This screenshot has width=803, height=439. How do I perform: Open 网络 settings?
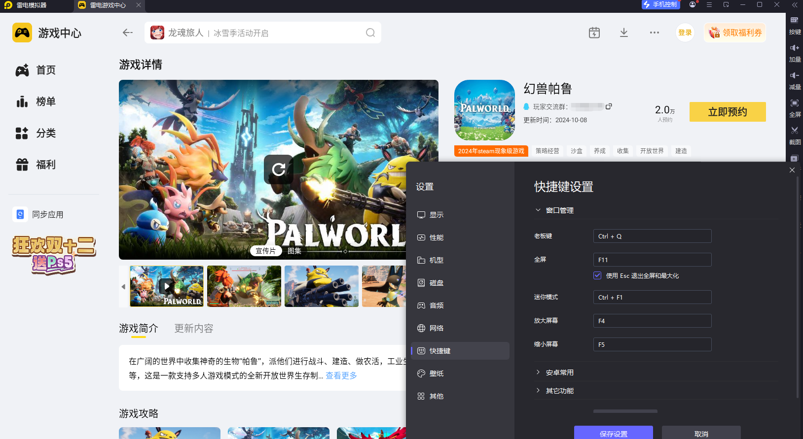pos(460,328)
